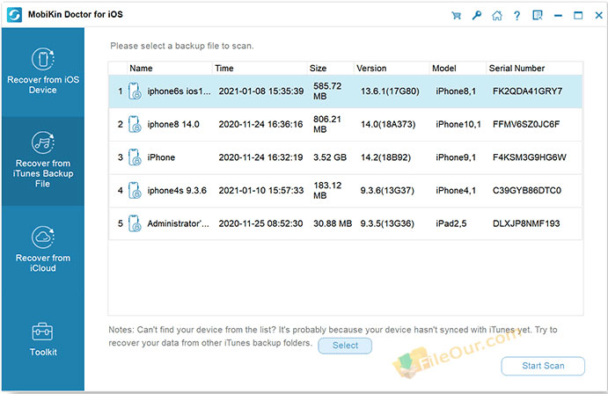The width and height of the screenshot is (608, 394).
Task: Select the backup named iPhone
Action: click(161, 157)
